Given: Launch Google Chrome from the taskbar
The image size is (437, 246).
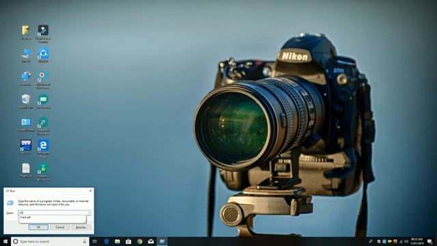Looking at the screenshot, I should coord(139,241).
